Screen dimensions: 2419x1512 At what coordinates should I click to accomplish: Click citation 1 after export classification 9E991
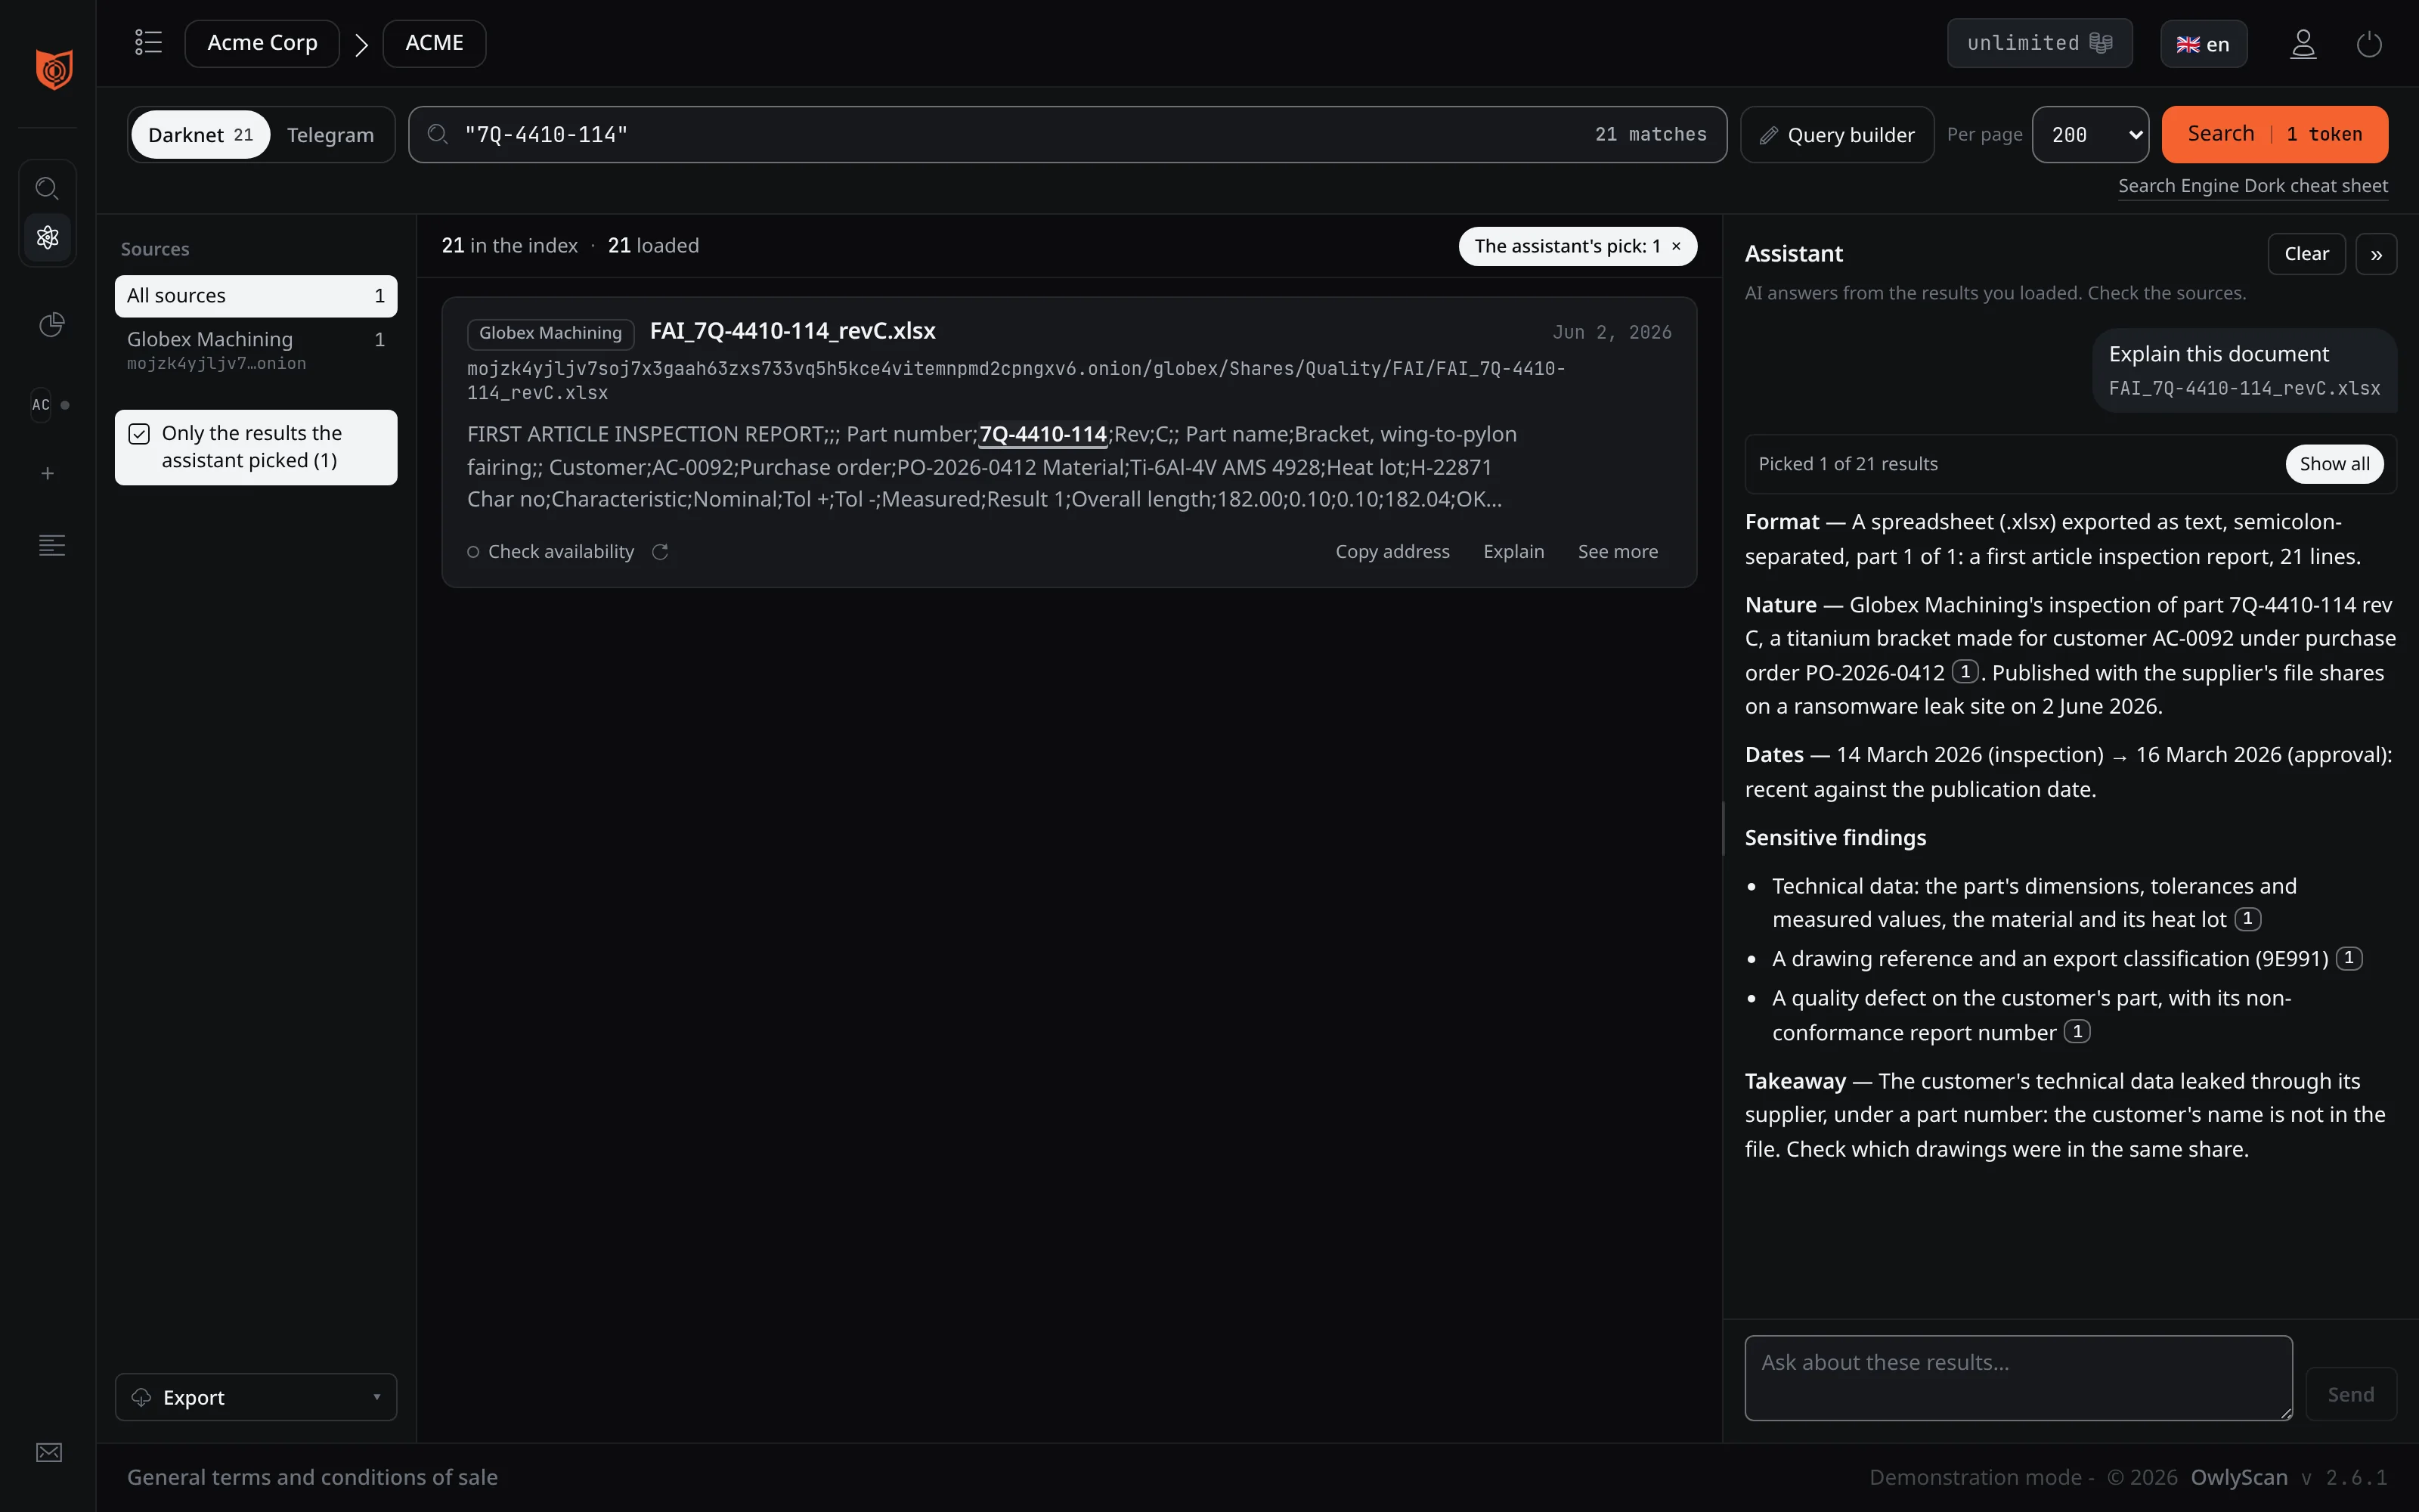[x=2349, y=958]
